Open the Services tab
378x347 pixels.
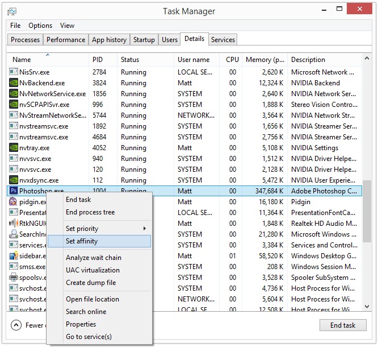point(223,40)
